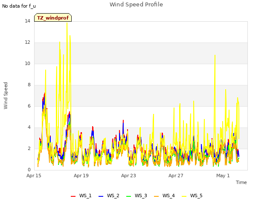Screen dimensions: 273x204
Task: Click the y-axis value 10
Action: coord(27,63)
